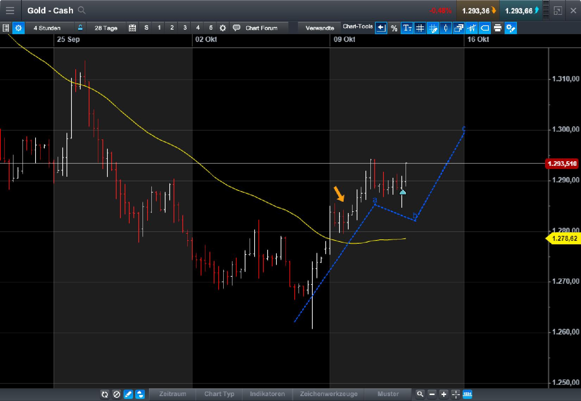Open the chart settings gear icon

pos(511,28)
